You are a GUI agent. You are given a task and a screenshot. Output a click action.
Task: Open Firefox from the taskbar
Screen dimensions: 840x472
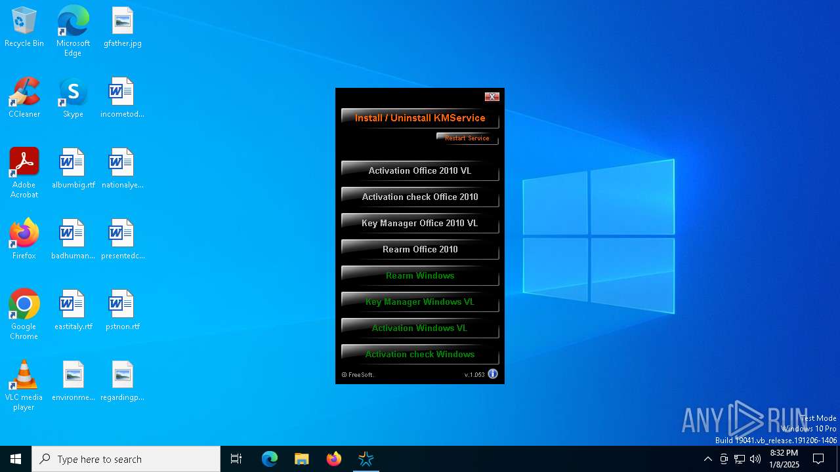333,459
